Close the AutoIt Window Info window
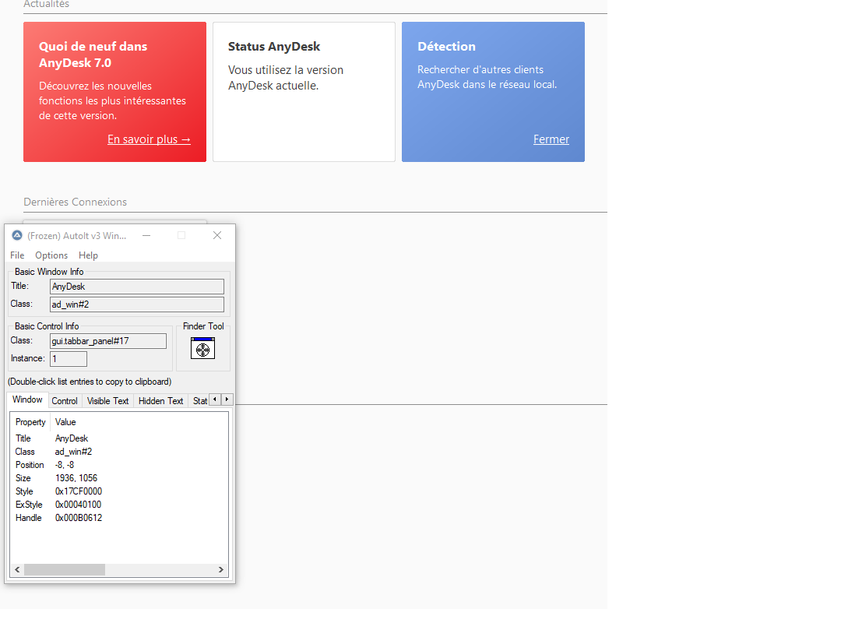Image resolution: width=841 pixels, height=637 pixels. coord(217,235)
